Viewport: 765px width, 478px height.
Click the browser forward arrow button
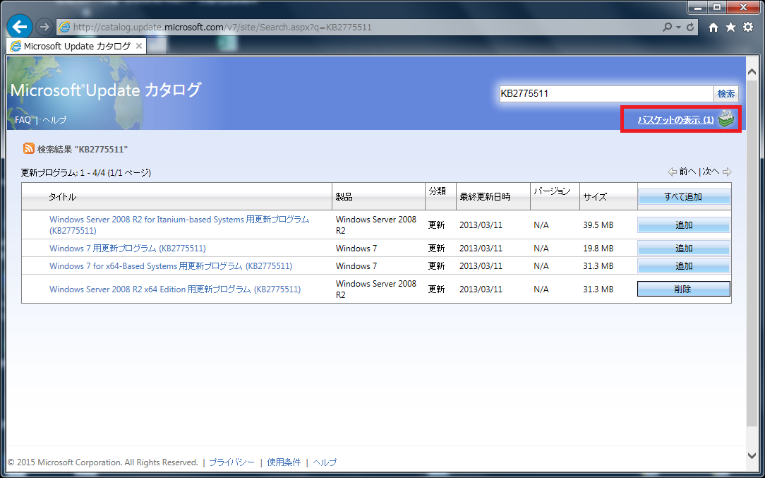tap(44, 27)
